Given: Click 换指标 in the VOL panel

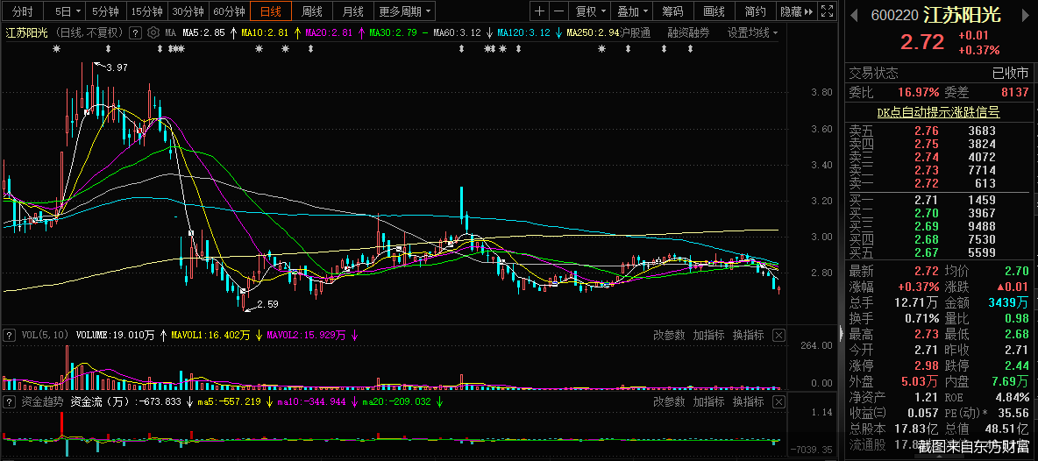Looking at the screenshot, I should [748, 335].
